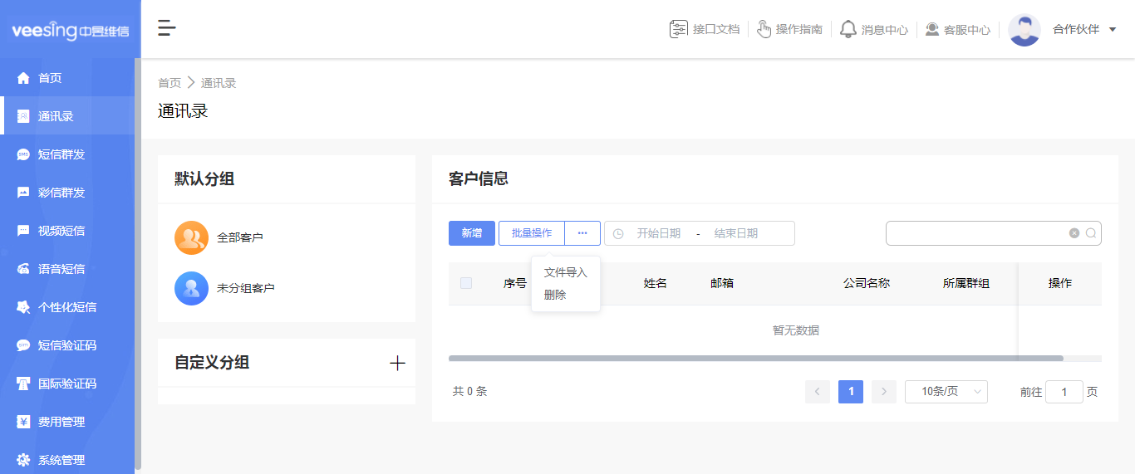Select page 1 in pagination
The height and width of the screenshot is (474, 1135).
[851, 392]
